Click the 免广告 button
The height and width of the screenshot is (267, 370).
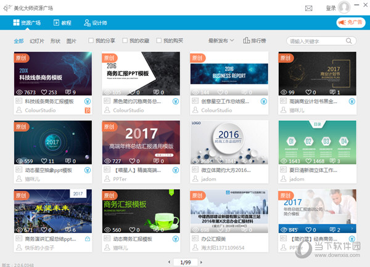351,23
